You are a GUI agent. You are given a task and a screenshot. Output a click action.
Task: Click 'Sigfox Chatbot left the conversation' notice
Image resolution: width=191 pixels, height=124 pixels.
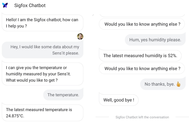point(142,117)
